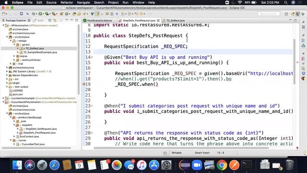
Task: Click the Quick Access search field
Action: (x=269, y=14)
